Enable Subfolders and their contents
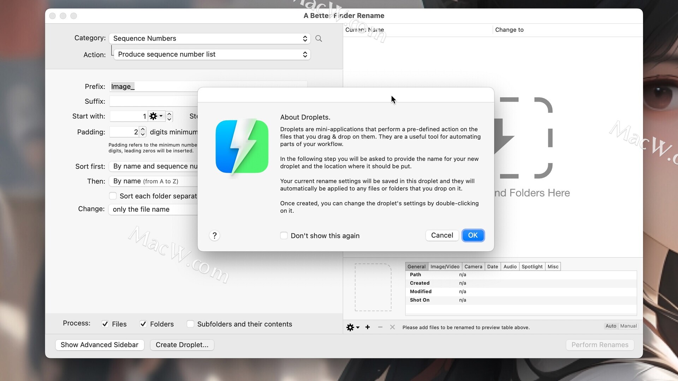This screenshot has width=678, height=381. click(190, 324)
